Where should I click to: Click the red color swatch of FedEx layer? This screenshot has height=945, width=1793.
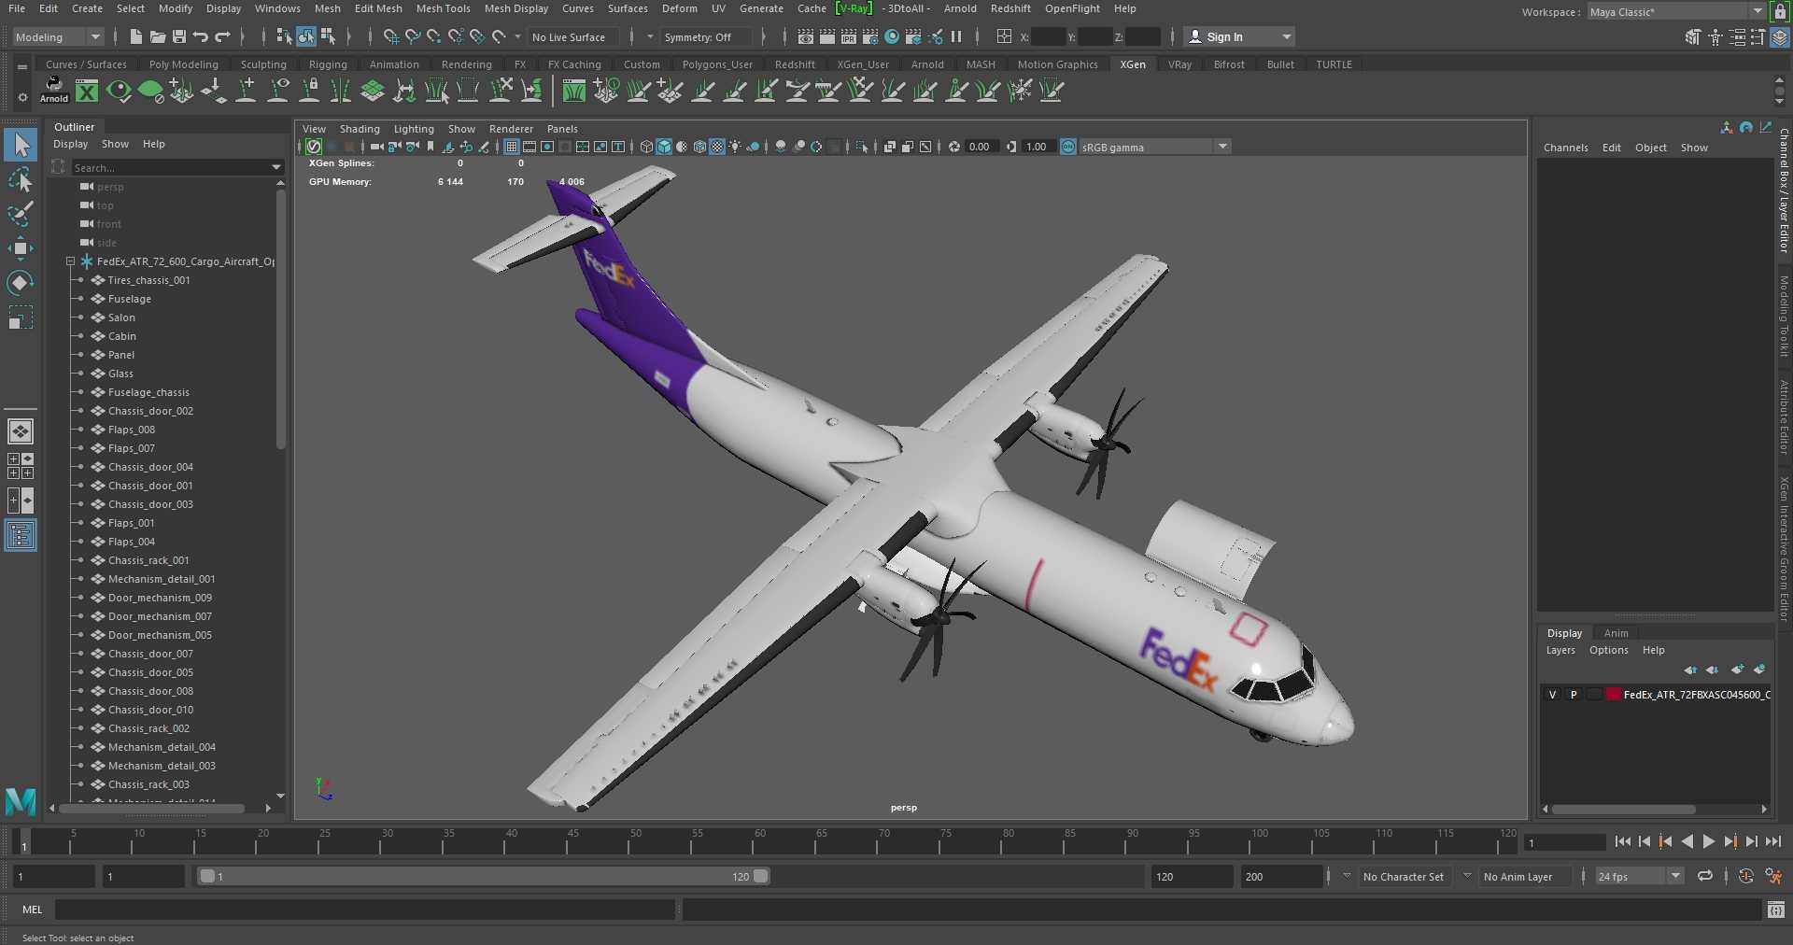point(1613,695)
